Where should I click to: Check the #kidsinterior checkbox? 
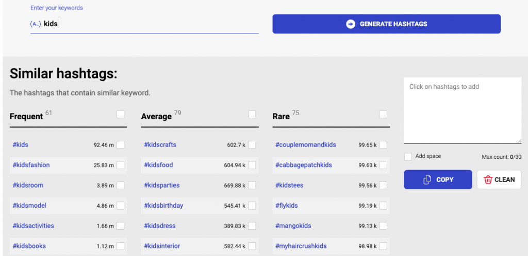coord(252,246)
